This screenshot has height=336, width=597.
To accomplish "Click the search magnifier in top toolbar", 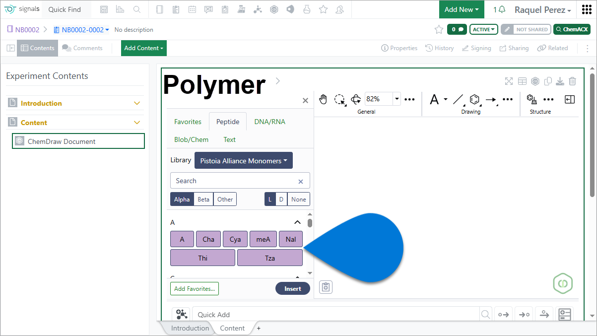I will pyautogui.click(x=137, y=9).
